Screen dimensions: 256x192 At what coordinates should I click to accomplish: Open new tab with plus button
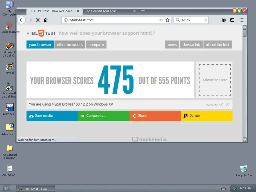(143, 11)
